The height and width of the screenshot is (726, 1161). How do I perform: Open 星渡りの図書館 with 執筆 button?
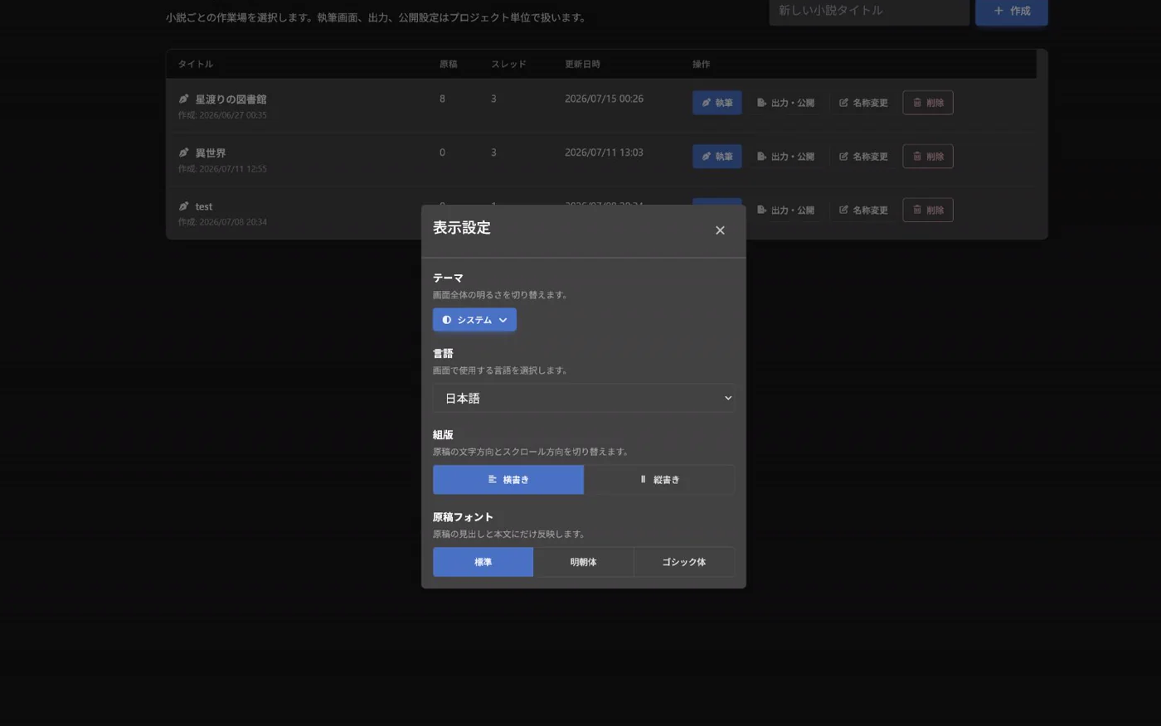click(x=717, y=103)
